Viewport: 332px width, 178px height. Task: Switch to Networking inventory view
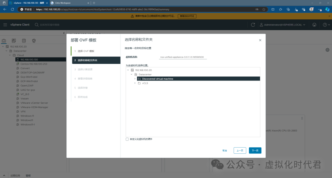[34, 41]
